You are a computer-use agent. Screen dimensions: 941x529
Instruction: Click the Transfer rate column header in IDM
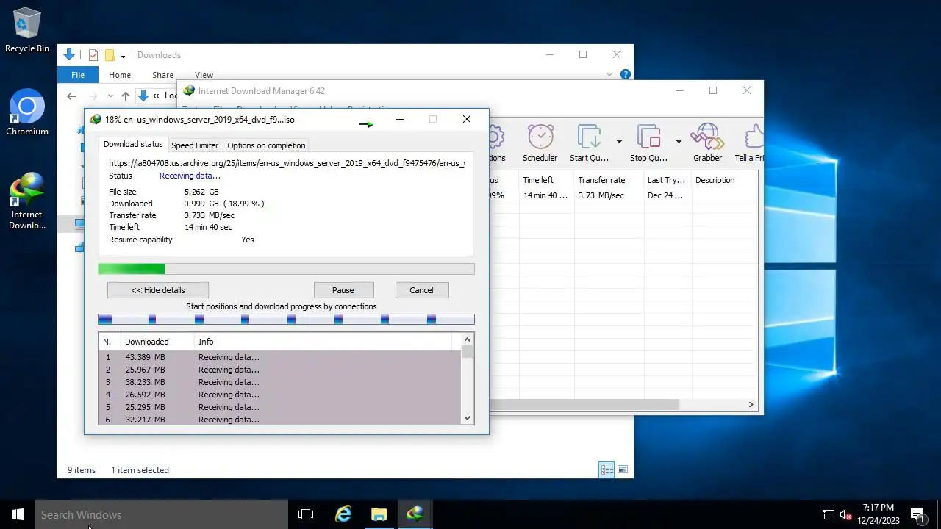[608, 180]
